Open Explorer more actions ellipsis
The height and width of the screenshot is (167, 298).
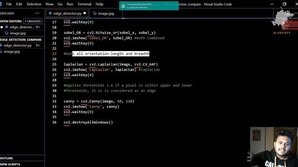tap(37, 13)
